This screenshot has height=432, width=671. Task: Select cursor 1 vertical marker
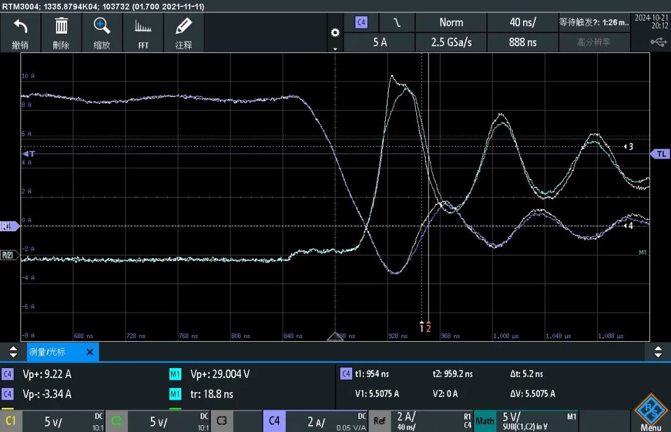(x=421, y=327)
